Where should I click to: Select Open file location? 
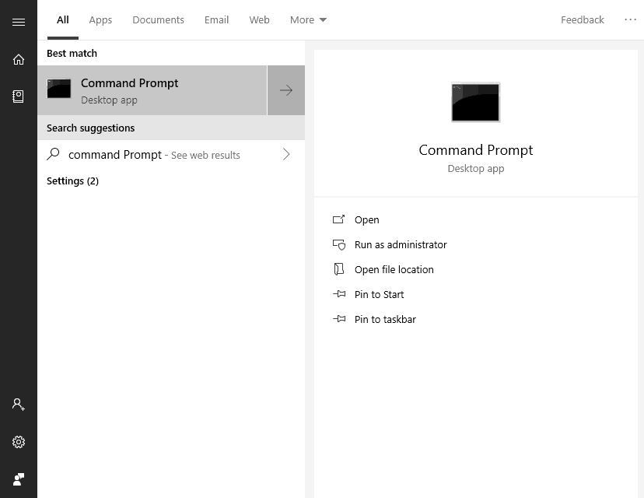[x=394, y=269]
